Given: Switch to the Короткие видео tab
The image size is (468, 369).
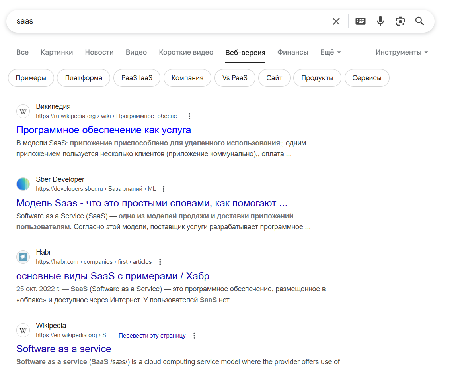Looking at the screenshot, I should click(186, 52).
